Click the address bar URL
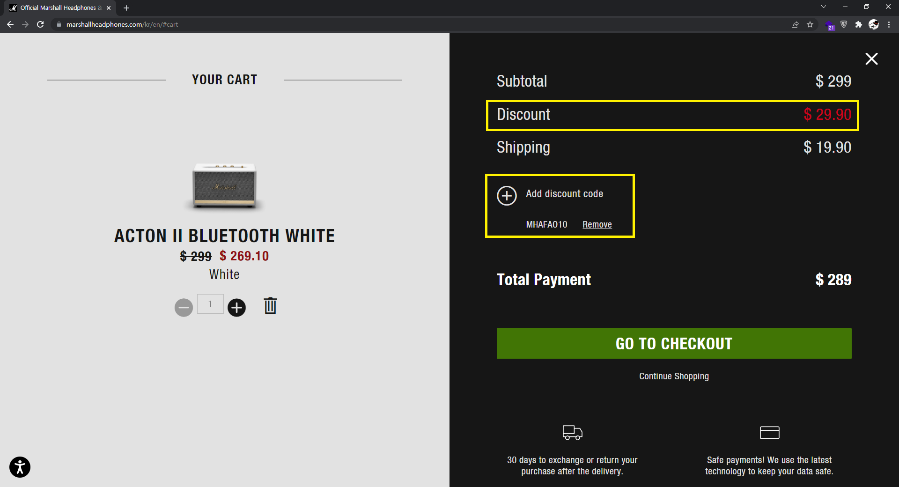 pyautogui.click(x=122, y=24)
